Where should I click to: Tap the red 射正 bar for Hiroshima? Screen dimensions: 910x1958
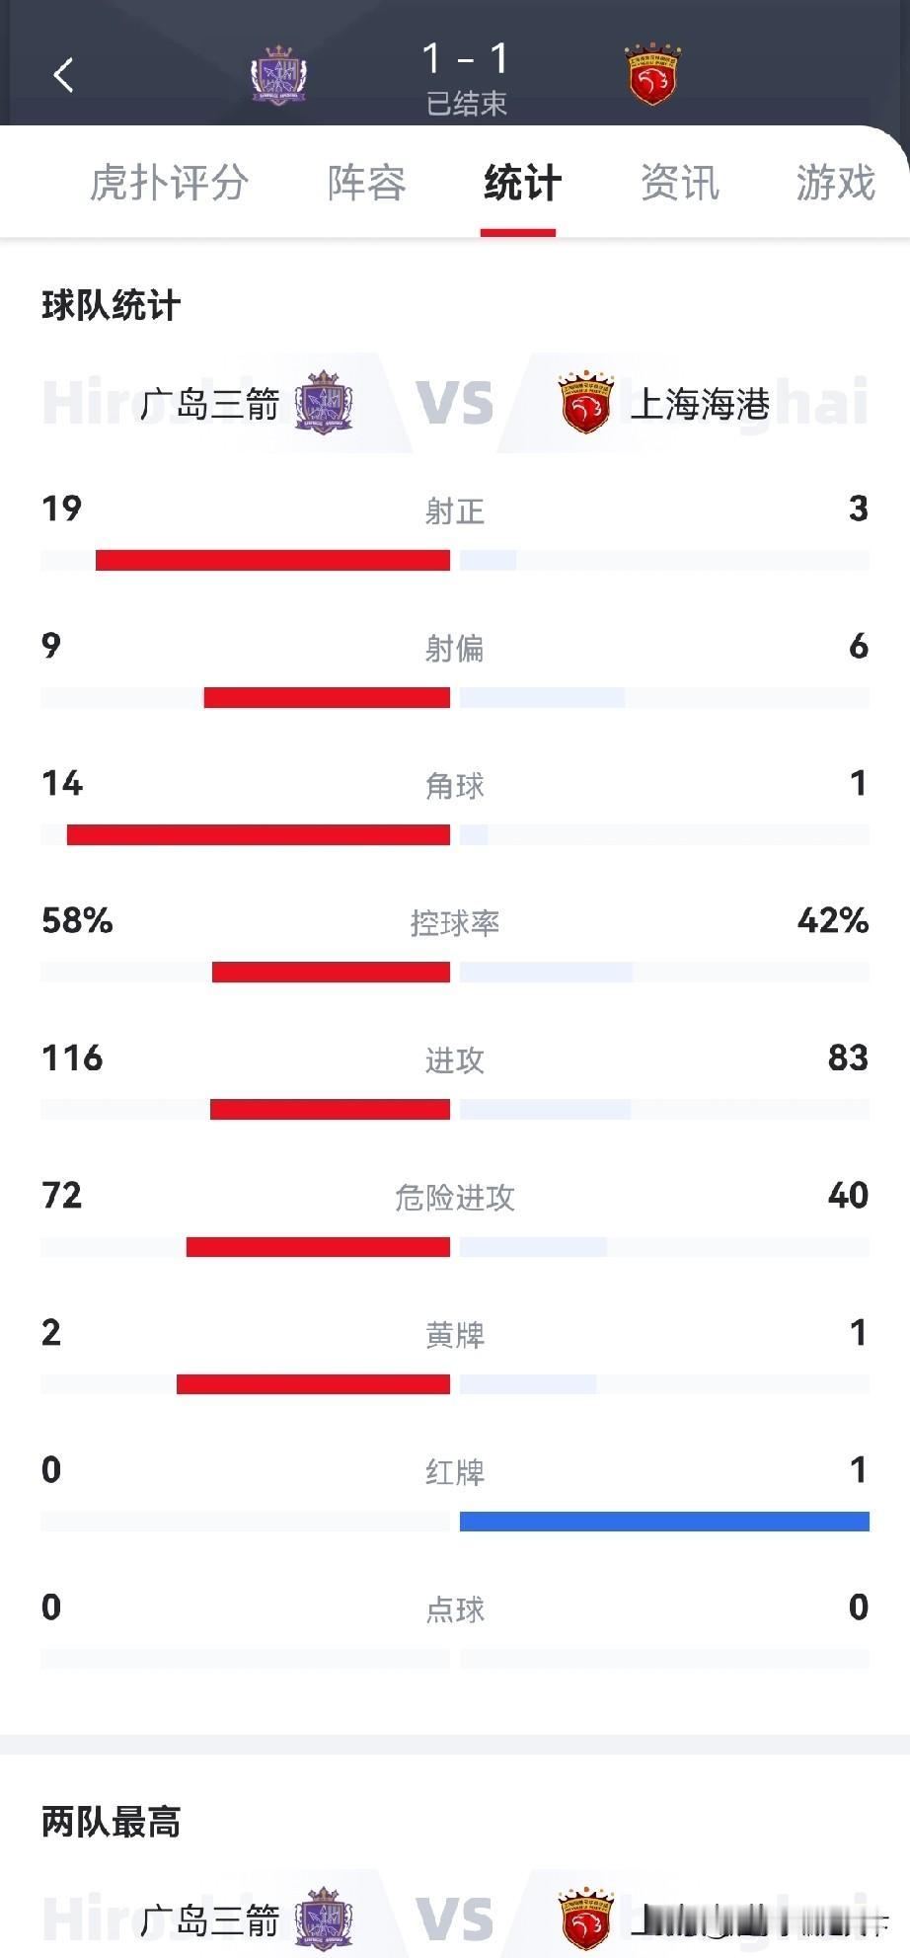pos(272,560)
